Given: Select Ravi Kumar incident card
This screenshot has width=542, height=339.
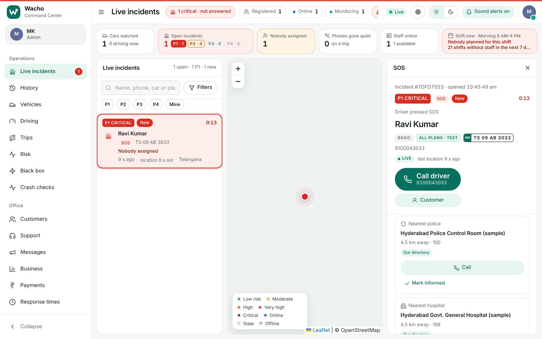Looking at the screenshot, I should tap(160, 141).
